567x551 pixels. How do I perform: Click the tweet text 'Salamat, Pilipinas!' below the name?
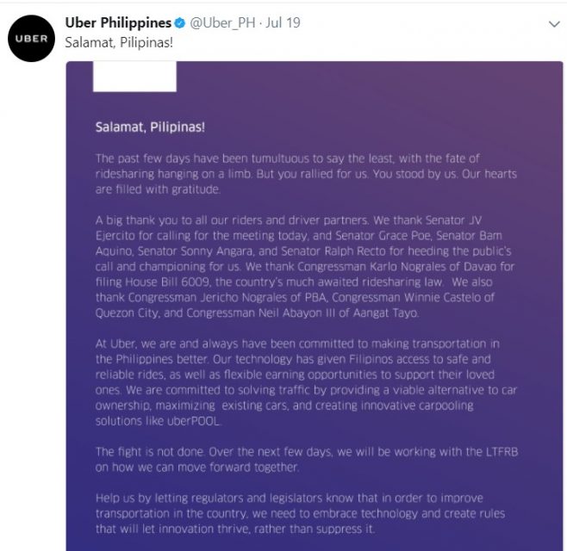coord(119,43)
